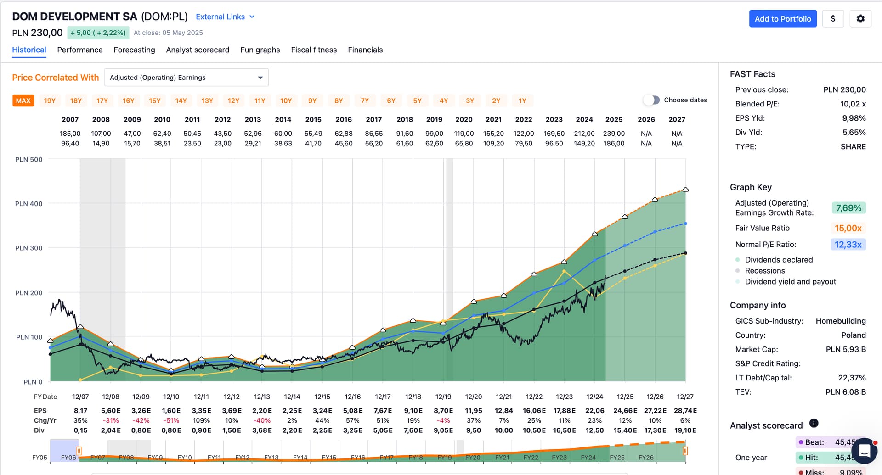Select the 11Y time range
This screenshot has height=475, width=882.
260,101
